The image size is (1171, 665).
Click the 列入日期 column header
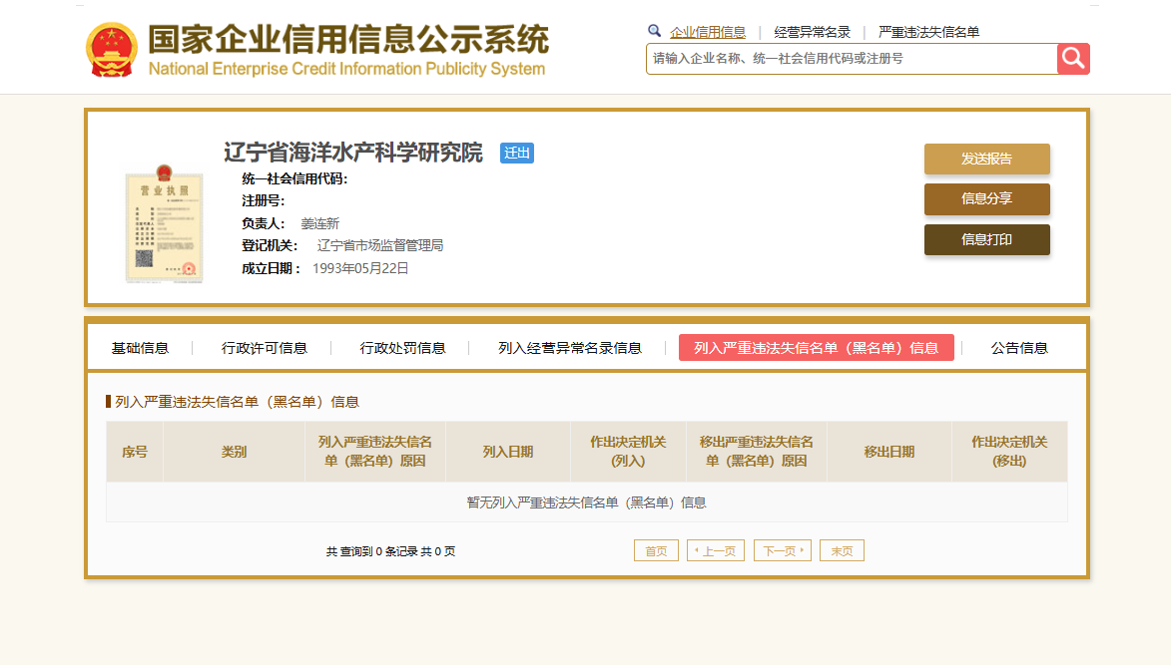(x=508, y=452)
